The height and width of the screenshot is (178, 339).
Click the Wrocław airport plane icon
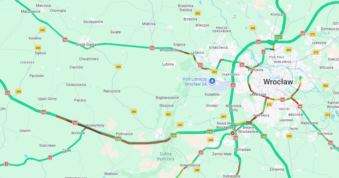pos(212,81)
